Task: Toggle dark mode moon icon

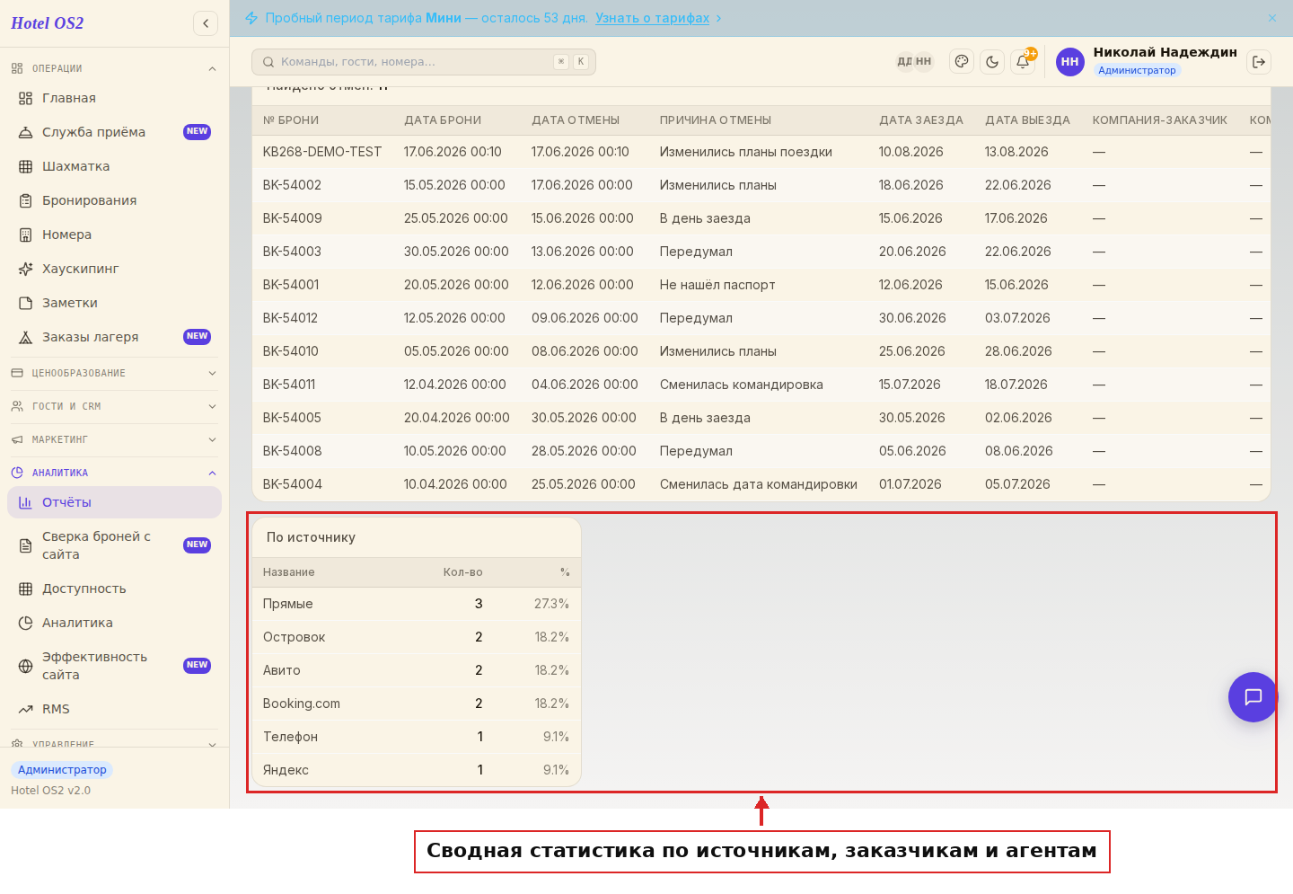Action: click(992, 62)
